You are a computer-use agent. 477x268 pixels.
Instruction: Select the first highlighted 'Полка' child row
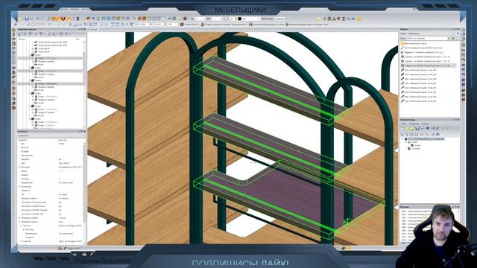50,58
